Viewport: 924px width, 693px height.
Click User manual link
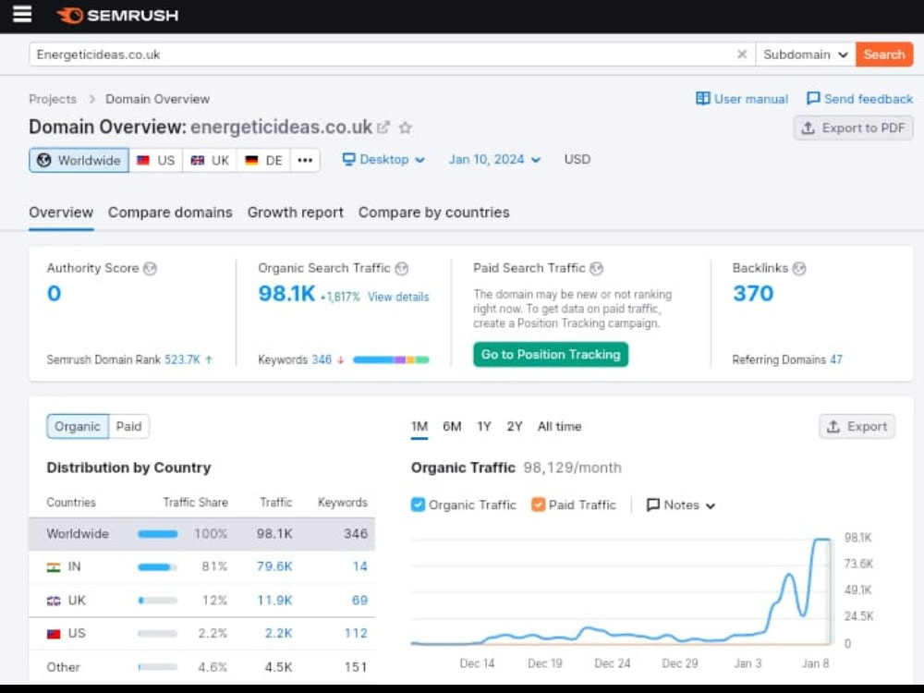tap(743, 99)
